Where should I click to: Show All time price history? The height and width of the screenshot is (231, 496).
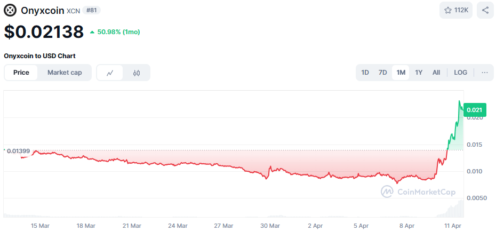coord(436,73)
